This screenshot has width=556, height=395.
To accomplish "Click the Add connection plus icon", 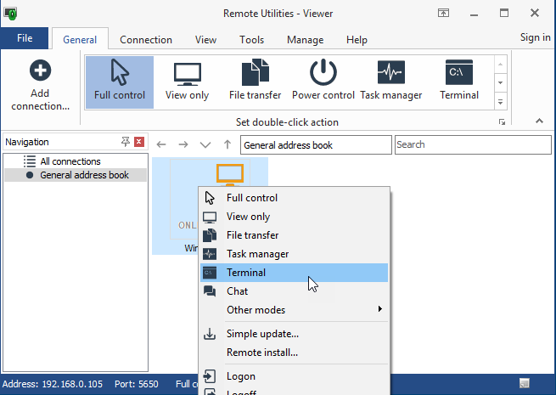I will pyautogui.click(x=40, y=71).
